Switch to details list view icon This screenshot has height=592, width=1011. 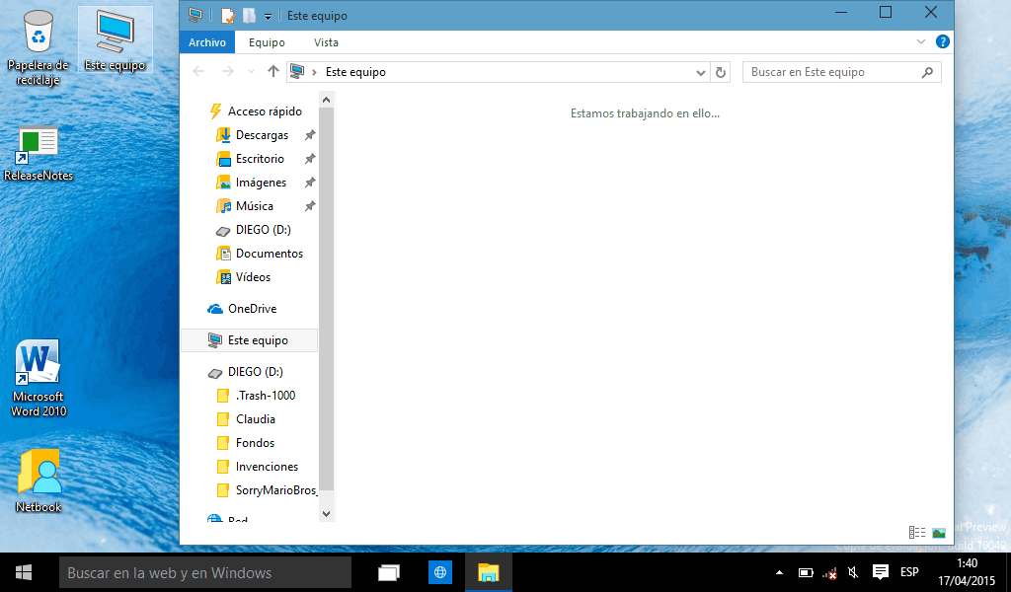point(916,532)
